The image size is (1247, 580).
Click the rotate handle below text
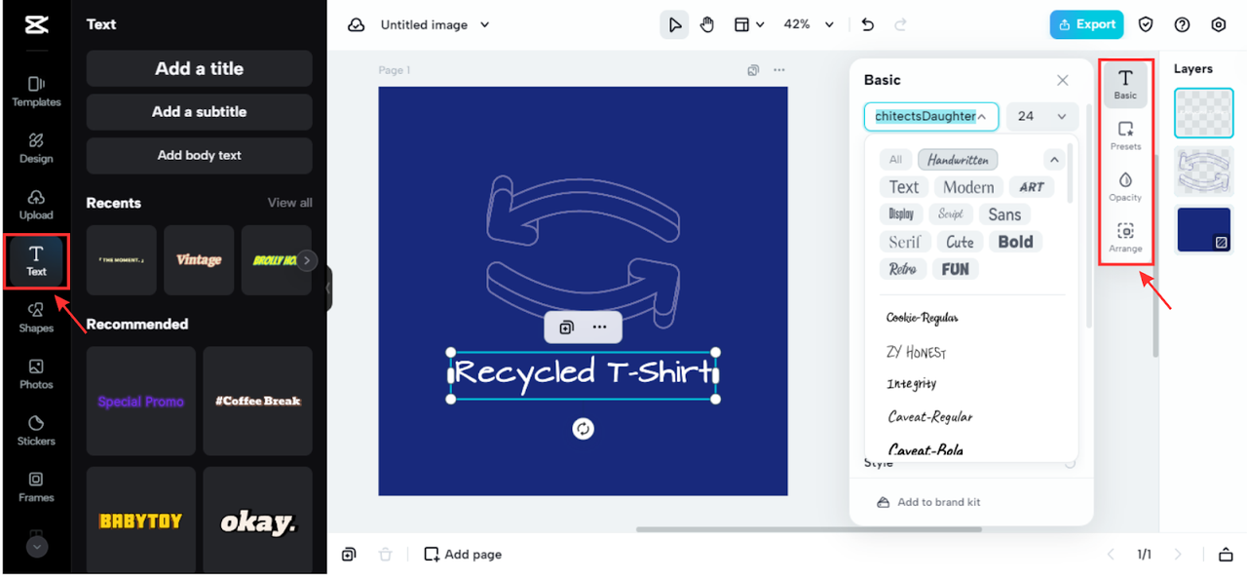(x=583, y=429)
